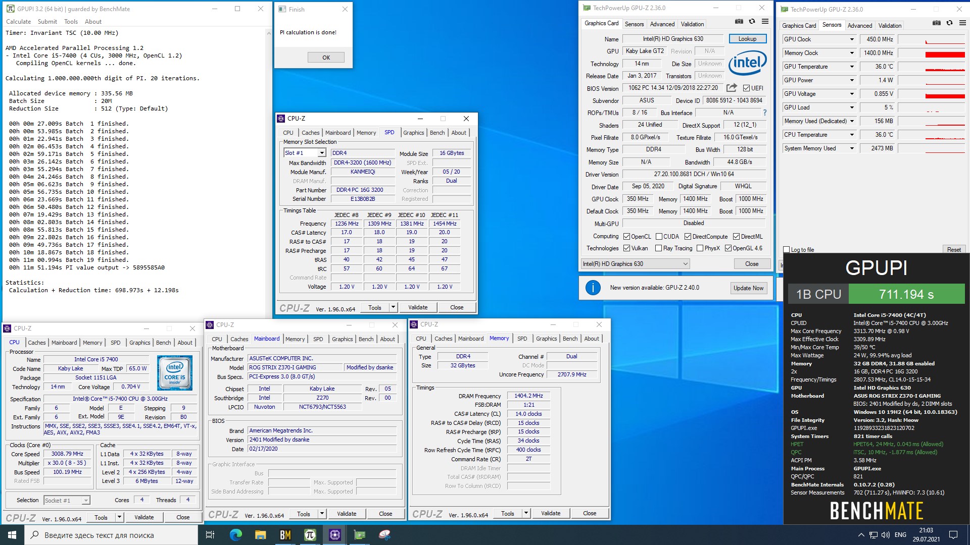Enable Log to file in GPU-Z Sensors
This screenshot has width=970, height=545.
[786, 250]
